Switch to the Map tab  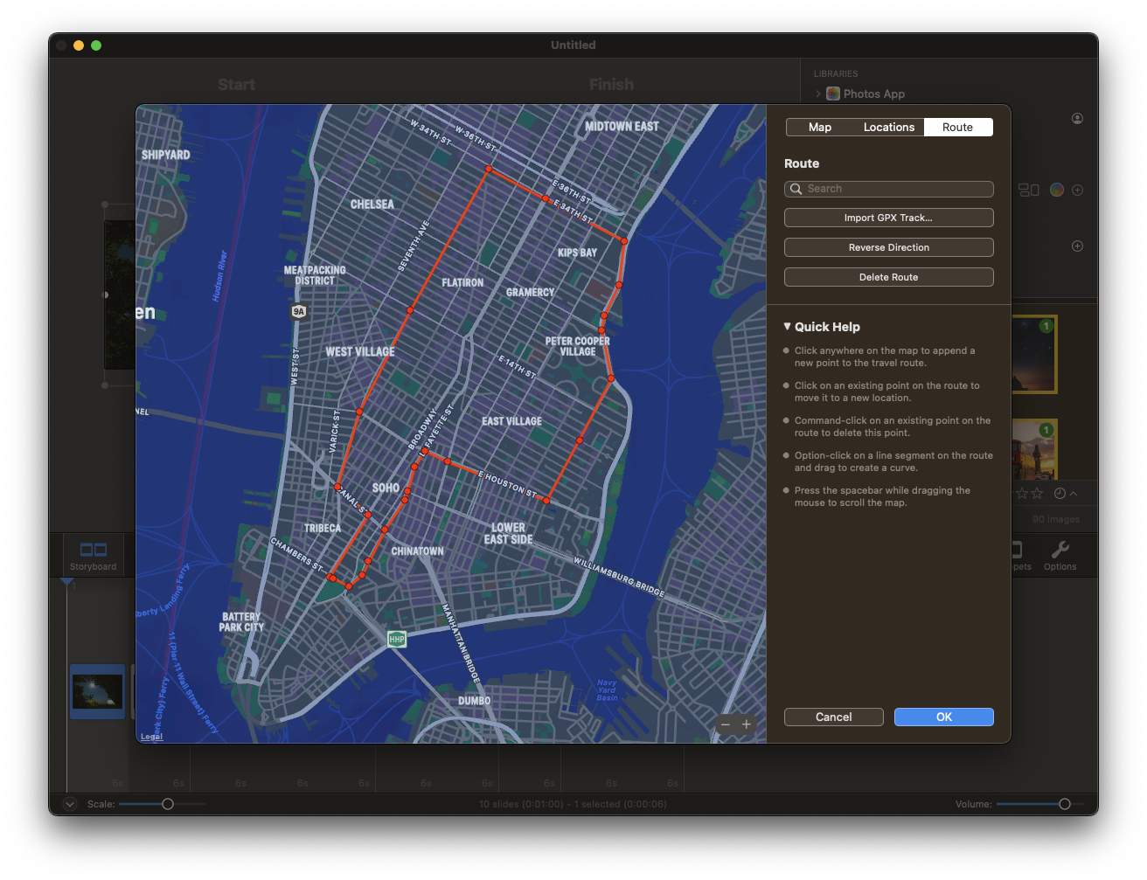point(819,127)
